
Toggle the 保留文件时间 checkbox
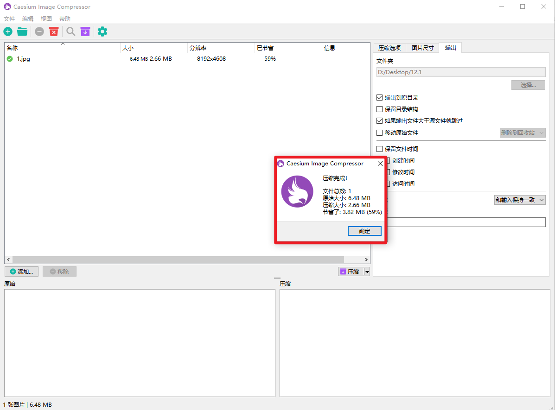[380, 149]
